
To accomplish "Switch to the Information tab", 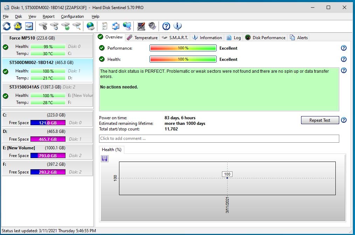I will click(x=207, y=38).
